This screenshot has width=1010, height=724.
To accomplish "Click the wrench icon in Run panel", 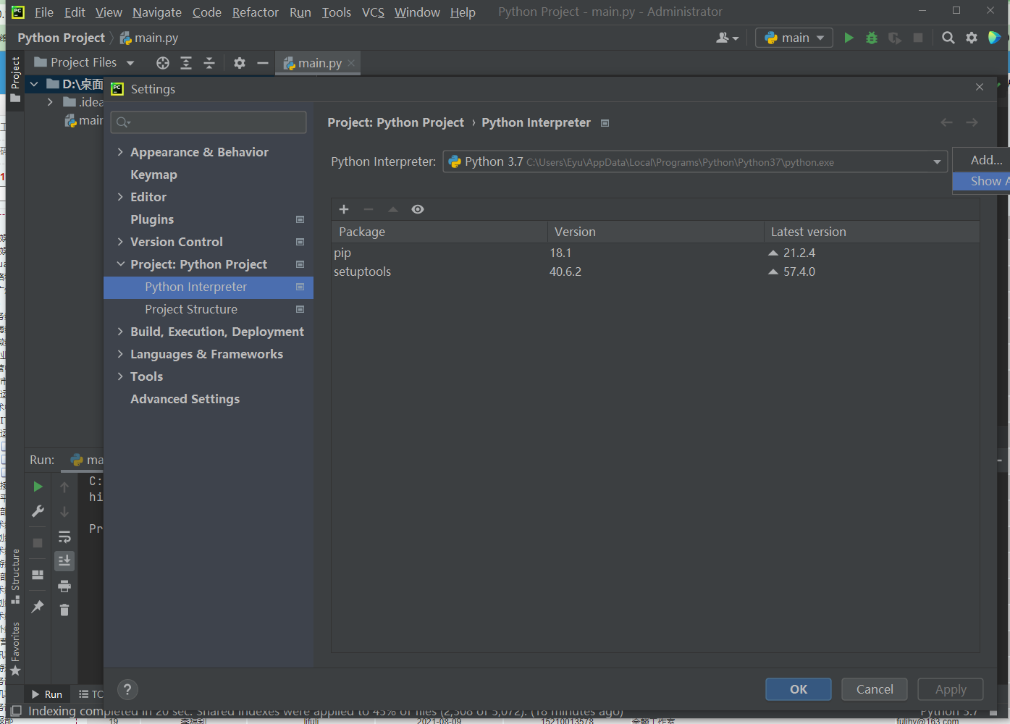I will tap(38, 511).
